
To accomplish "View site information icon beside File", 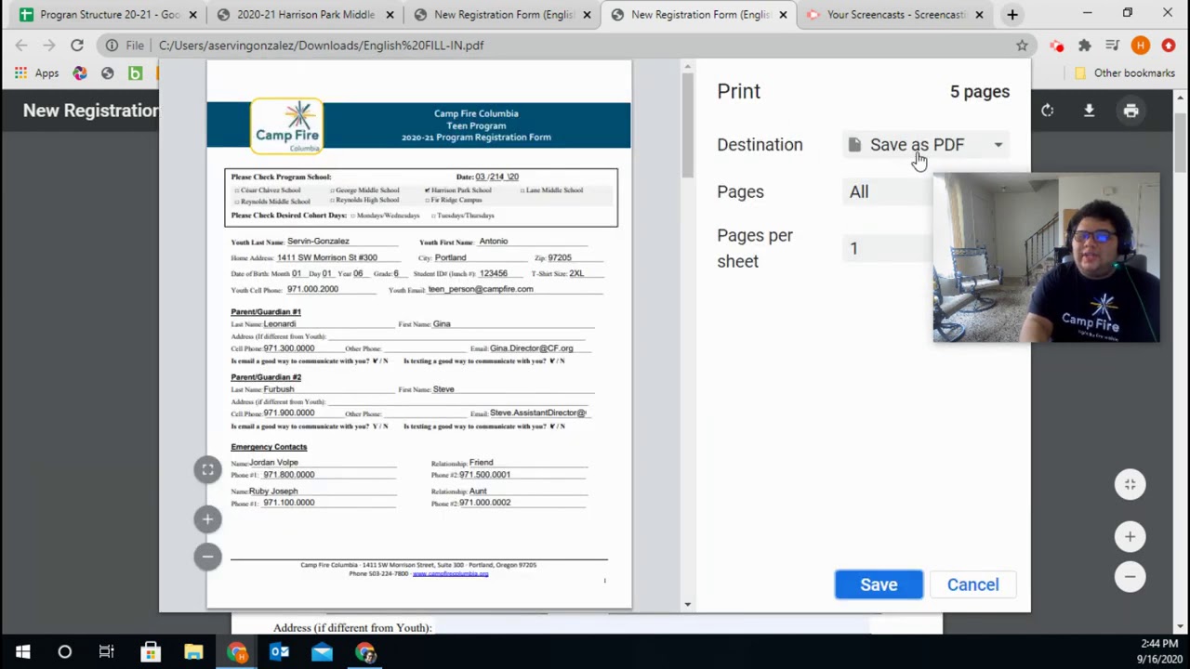I will click(112, 45).
